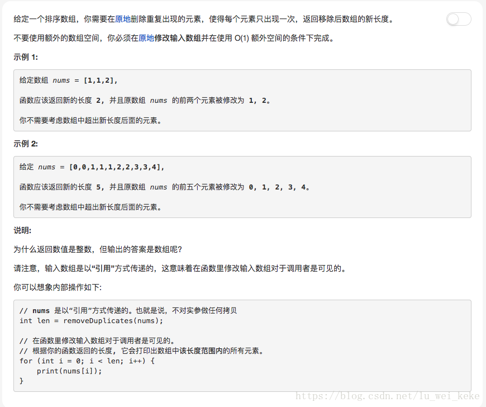Image resolution: width=486 pixels, height=407 pixels.
Task: Click the 示例 1: heading
Action: tap(26, 57)
